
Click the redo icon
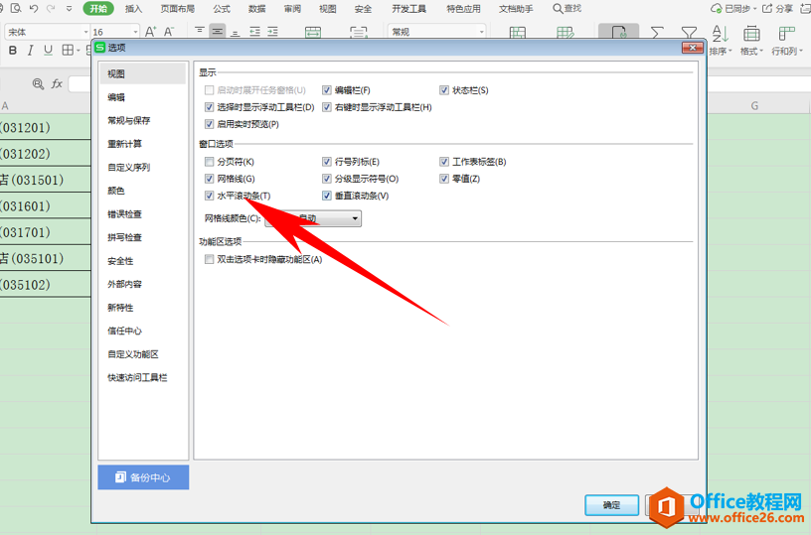(51, 8)
